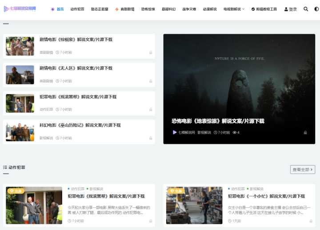This screenshot has width=320, height=230.
Task: Click 动作犯罪 tag on 《一个小忙》 card
Action: click(238, 189)
